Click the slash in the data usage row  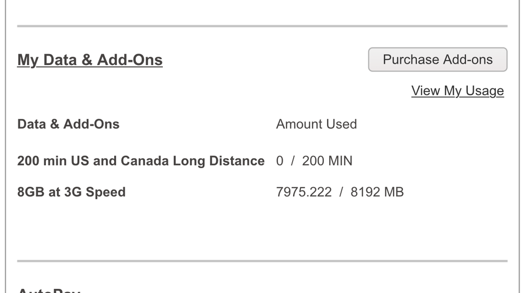coord(341,192)
